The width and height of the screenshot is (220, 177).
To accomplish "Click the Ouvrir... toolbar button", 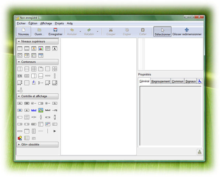I will click(x=40, y=32).
